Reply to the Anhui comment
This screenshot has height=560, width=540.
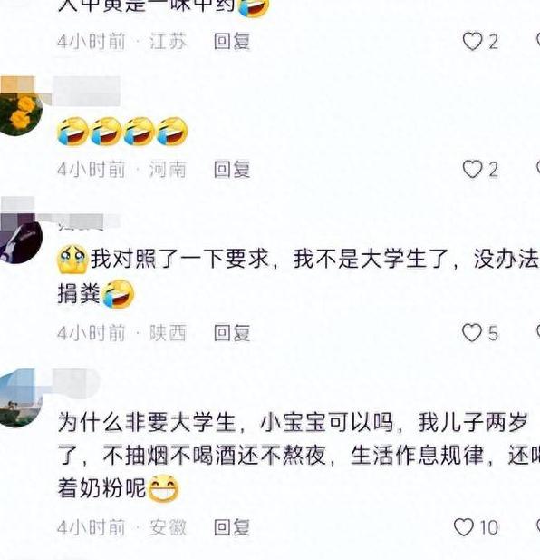[232, 527]
